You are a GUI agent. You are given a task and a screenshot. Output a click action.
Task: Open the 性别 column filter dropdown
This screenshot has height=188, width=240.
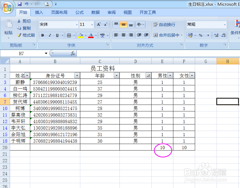pos(148,76)
